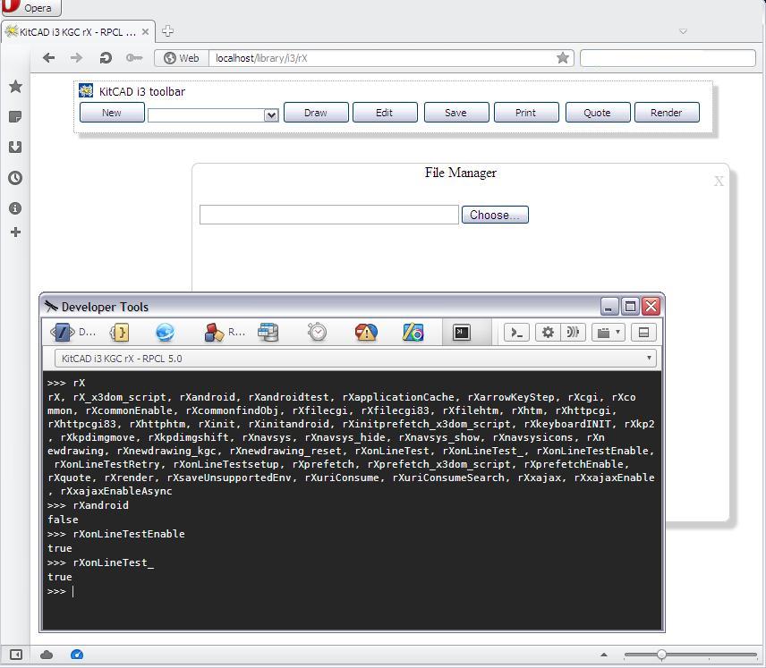766x668 pixels.
Task: Open the Resources panel icon
Action: (225, 333)
